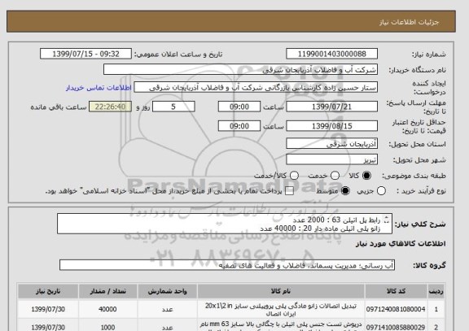Click quantity 40000 in row 1
The width and height of the screenshot is (469, 331).
point(107,310)
